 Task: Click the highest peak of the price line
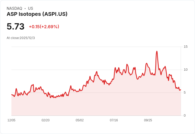point(157,51)
